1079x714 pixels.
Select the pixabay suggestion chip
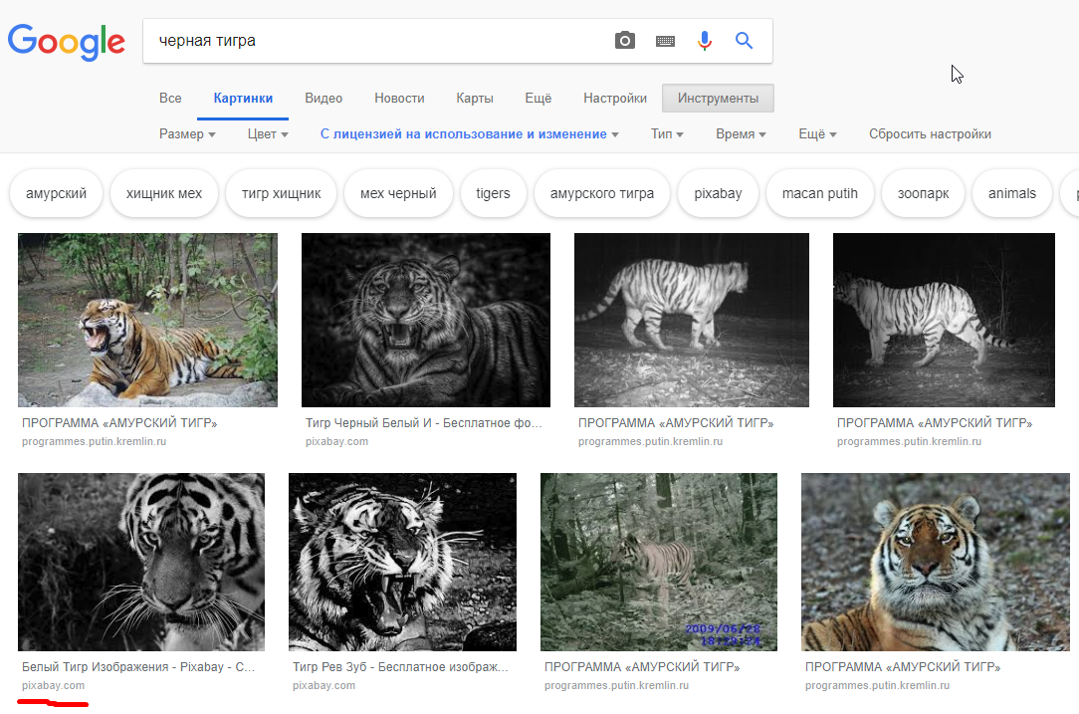718,194
